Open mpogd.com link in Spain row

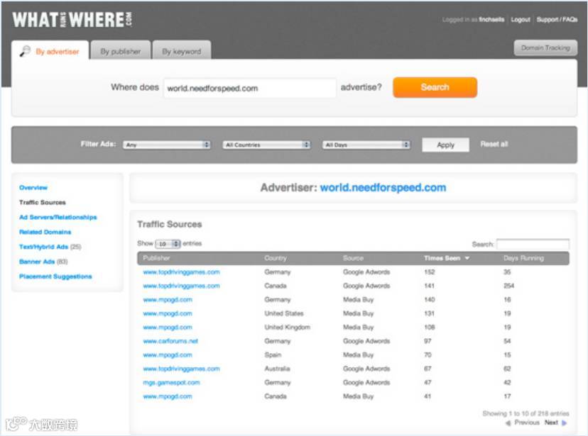[x=168, y=355]
